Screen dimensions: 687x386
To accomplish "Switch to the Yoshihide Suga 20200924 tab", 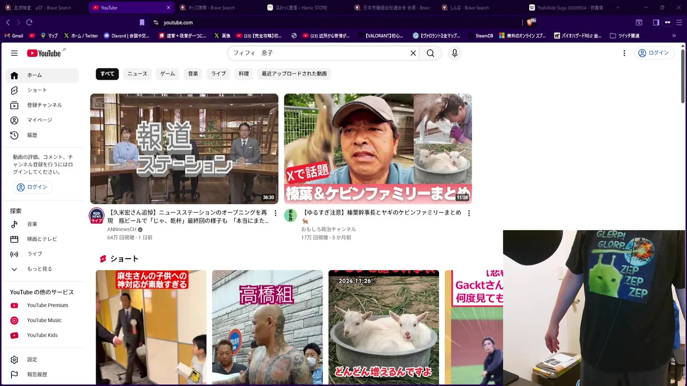I will (566, 8).
